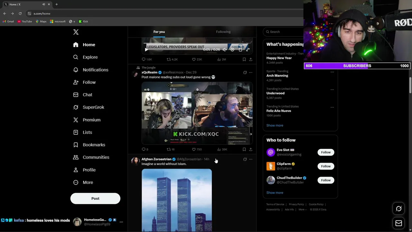412x232 pixels.
Task: View analytics showing 2M views
Action: pos(221,59)
